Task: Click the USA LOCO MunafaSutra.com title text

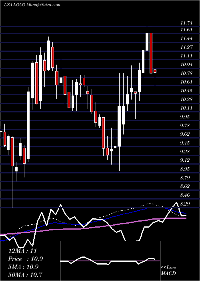Action: (x=32, y=4)
